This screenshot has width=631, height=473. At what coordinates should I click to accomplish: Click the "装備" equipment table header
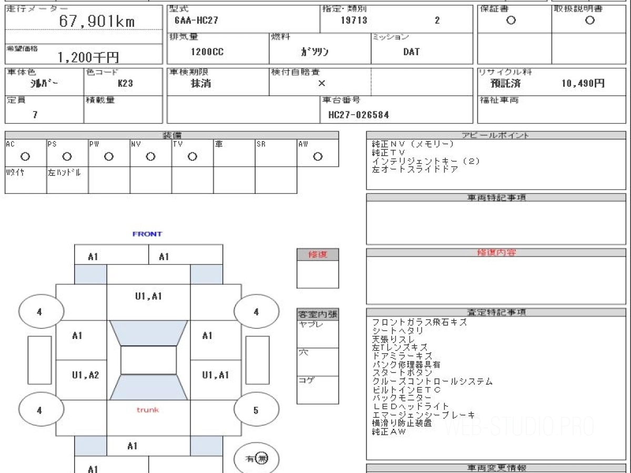172,136
